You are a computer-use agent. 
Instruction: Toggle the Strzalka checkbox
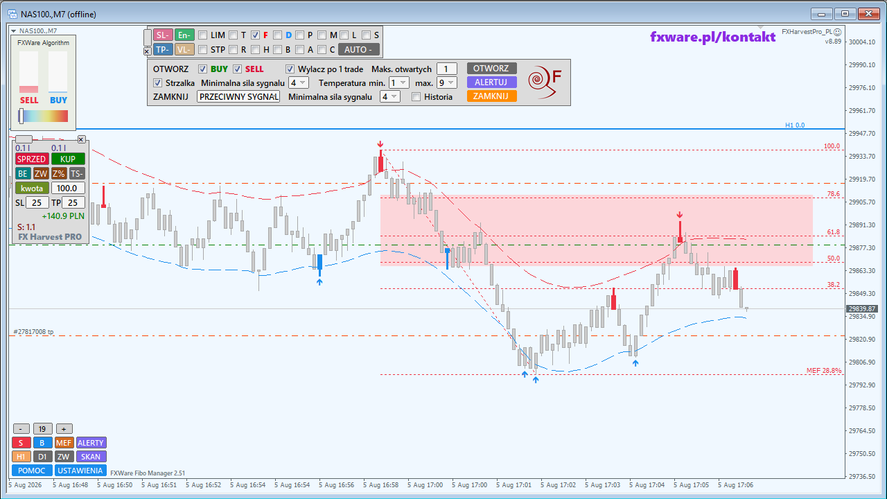pos(157,82)
